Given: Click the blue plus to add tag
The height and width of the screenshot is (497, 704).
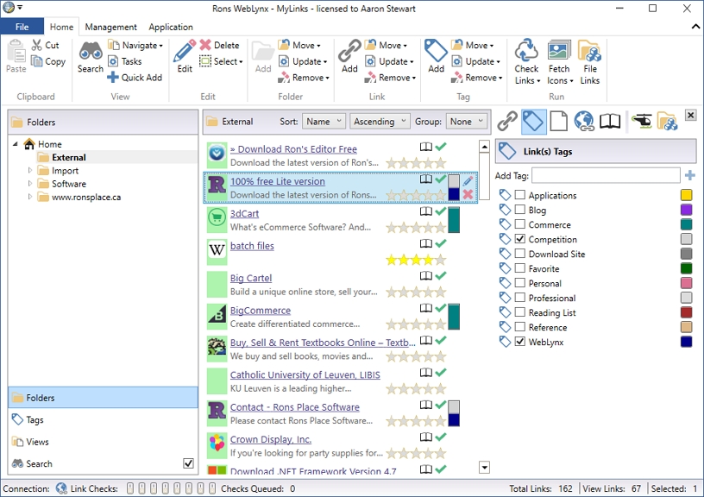Looking at the screenshot, I should (x=690, y=175).
